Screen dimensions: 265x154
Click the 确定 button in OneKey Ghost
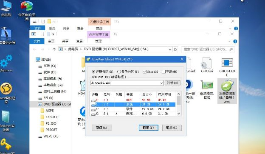[x=148, y=128]
